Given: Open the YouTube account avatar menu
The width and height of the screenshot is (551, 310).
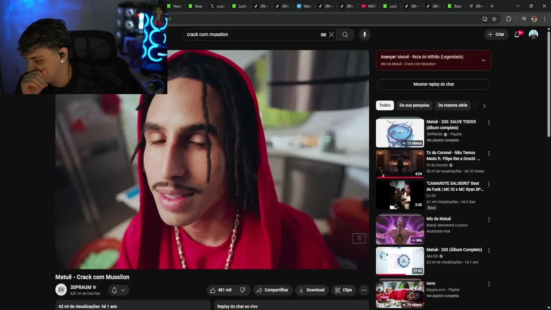Looking at the screenshot, I should pos(533,34).
